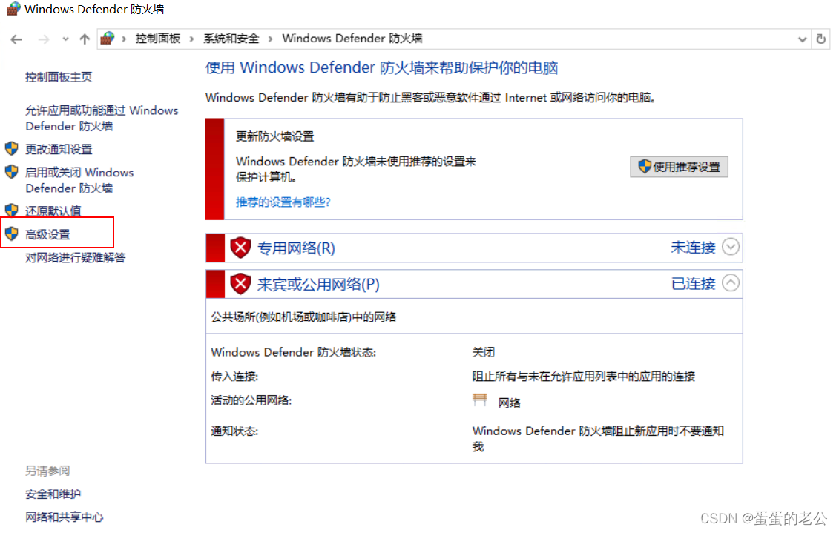
Task: Click 已连接 status text
Action: 693,283
